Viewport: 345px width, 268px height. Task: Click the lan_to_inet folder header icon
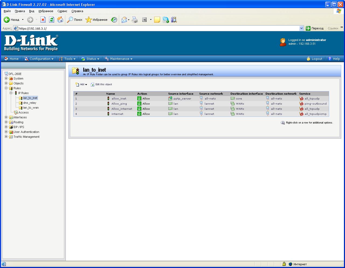tap(76, 71)
